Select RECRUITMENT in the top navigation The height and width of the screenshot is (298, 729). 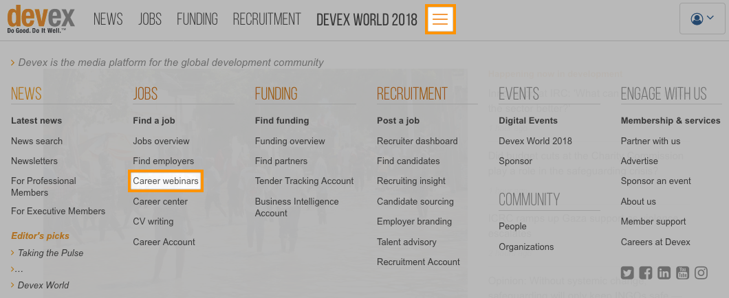(267, 19)
